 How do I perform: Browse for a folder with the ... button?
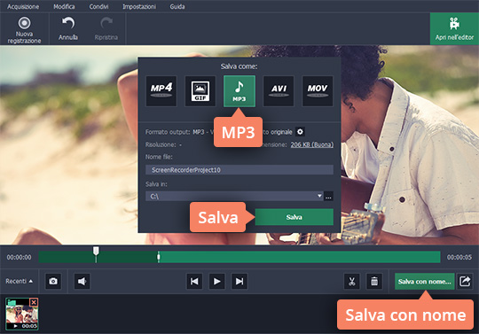(328, 196)
